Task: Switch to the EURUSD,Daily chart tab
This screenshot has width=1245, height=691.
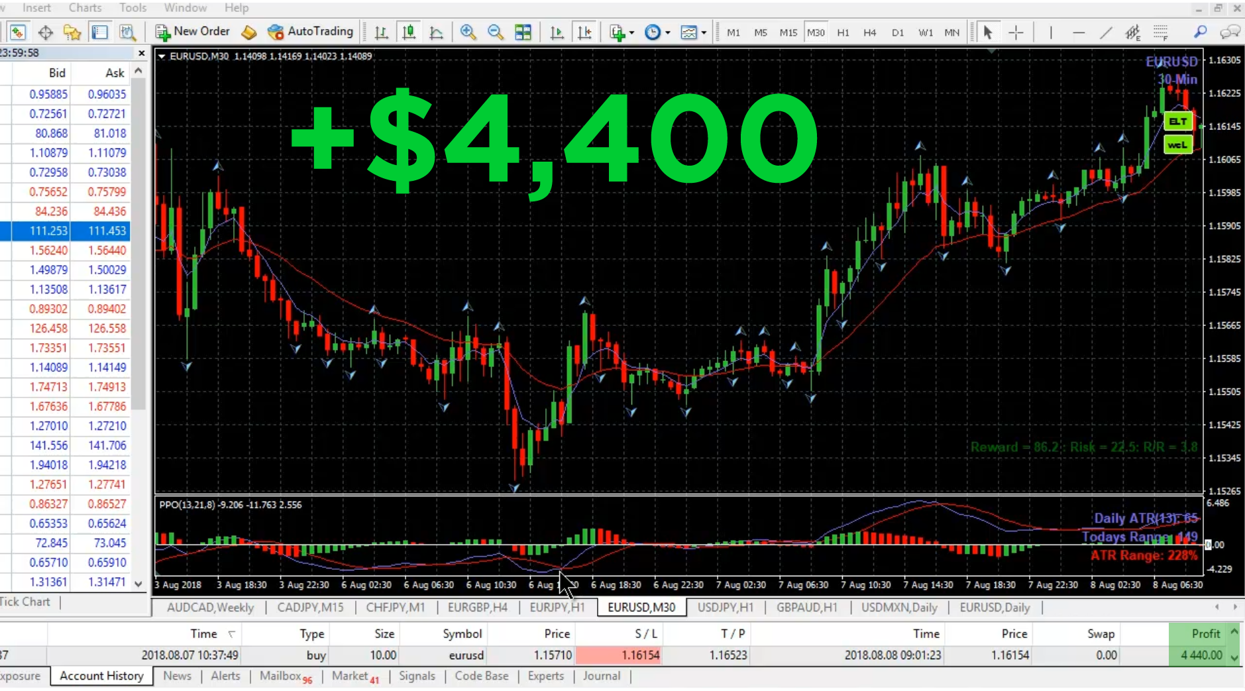Action: [995, 608]
